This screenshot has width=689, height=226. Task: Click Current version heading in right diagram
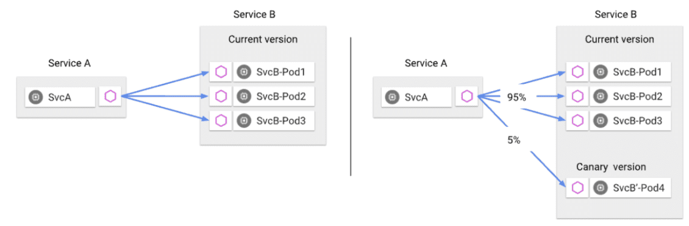click(619, 39)
